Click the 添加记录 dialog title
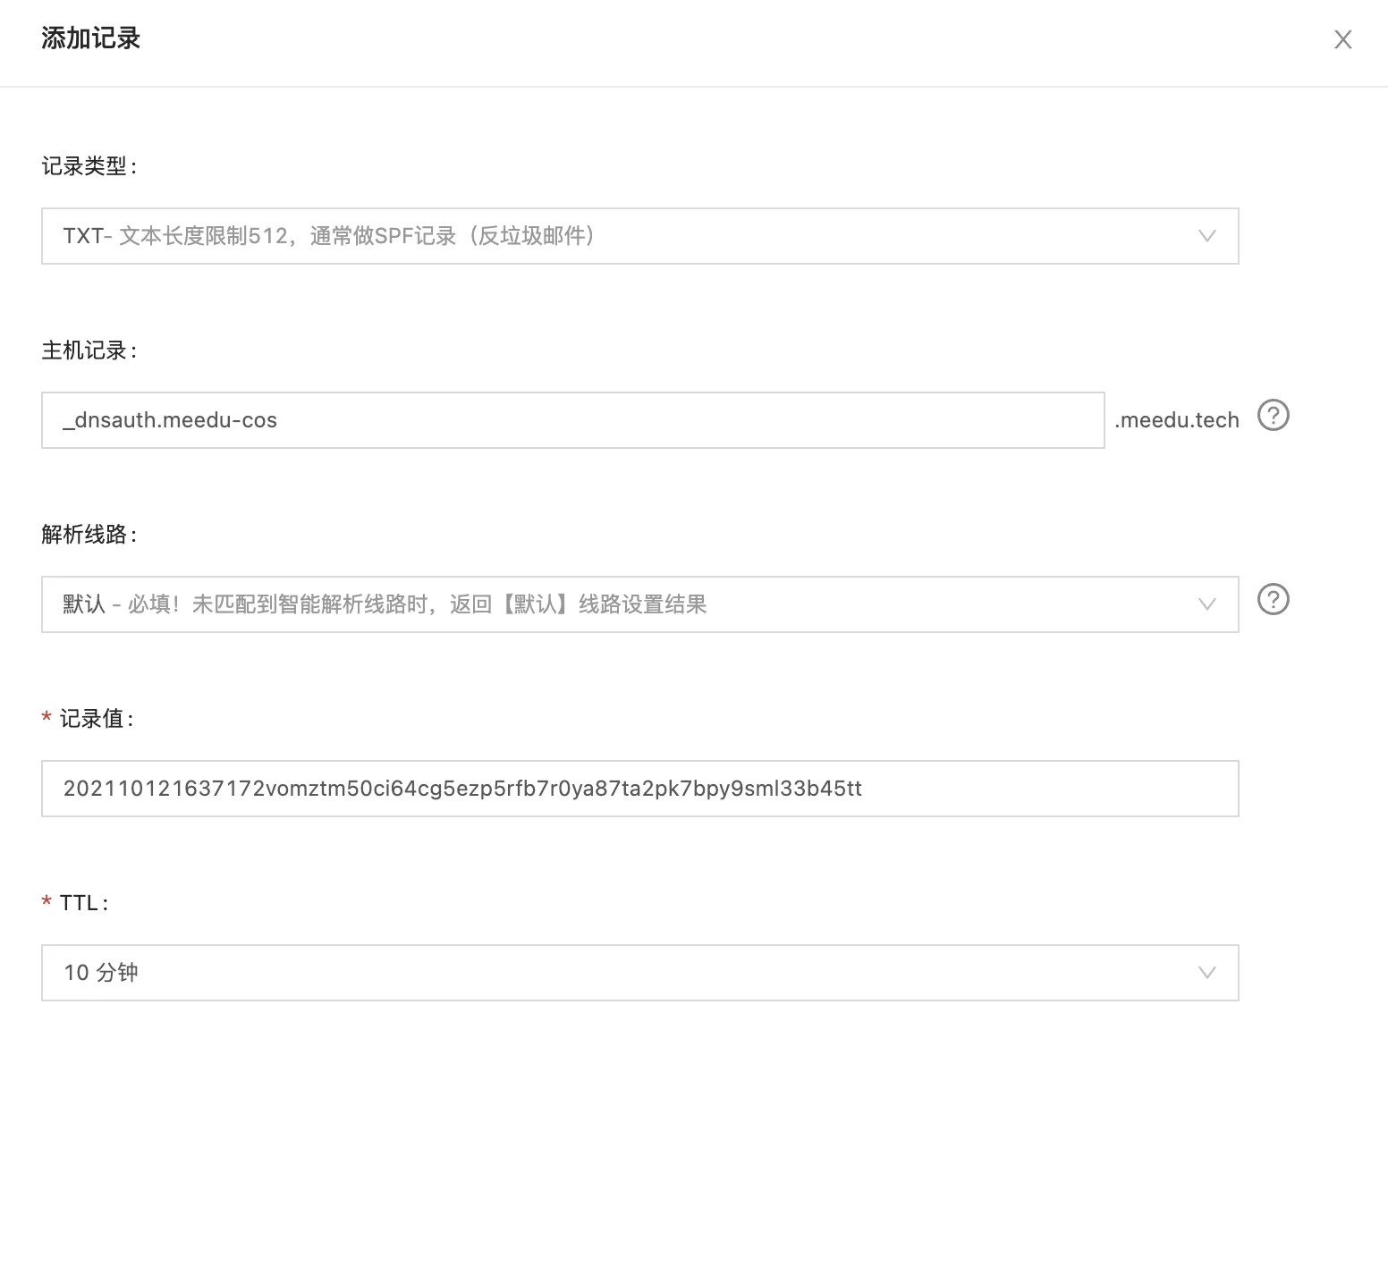 (91, 38)
